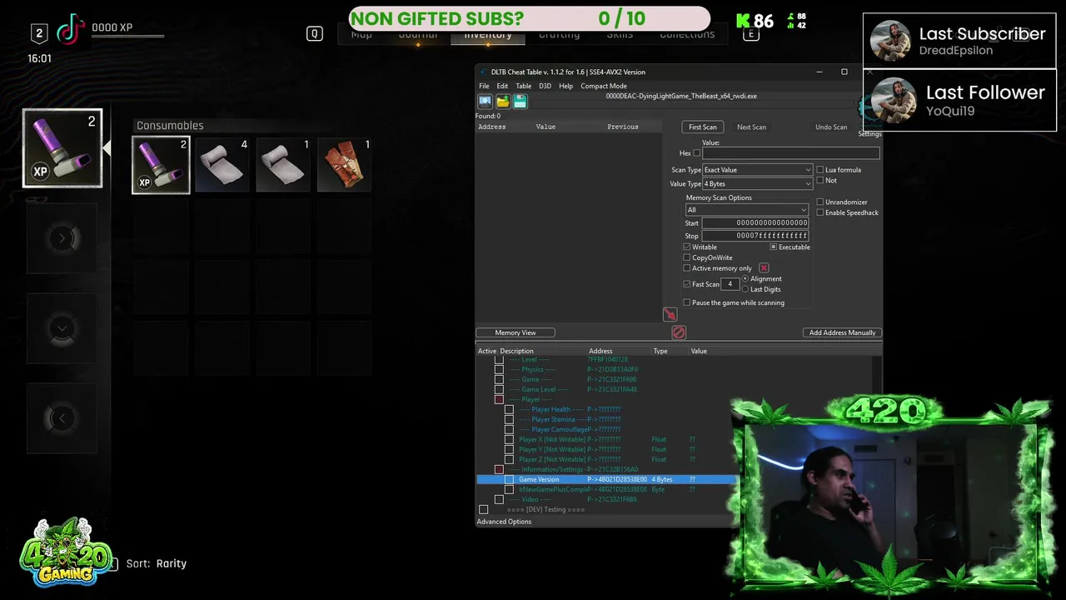The height and width of the screenshot is (600, 1066).
Task: Click the Start address field
Action: click(755, 222)
